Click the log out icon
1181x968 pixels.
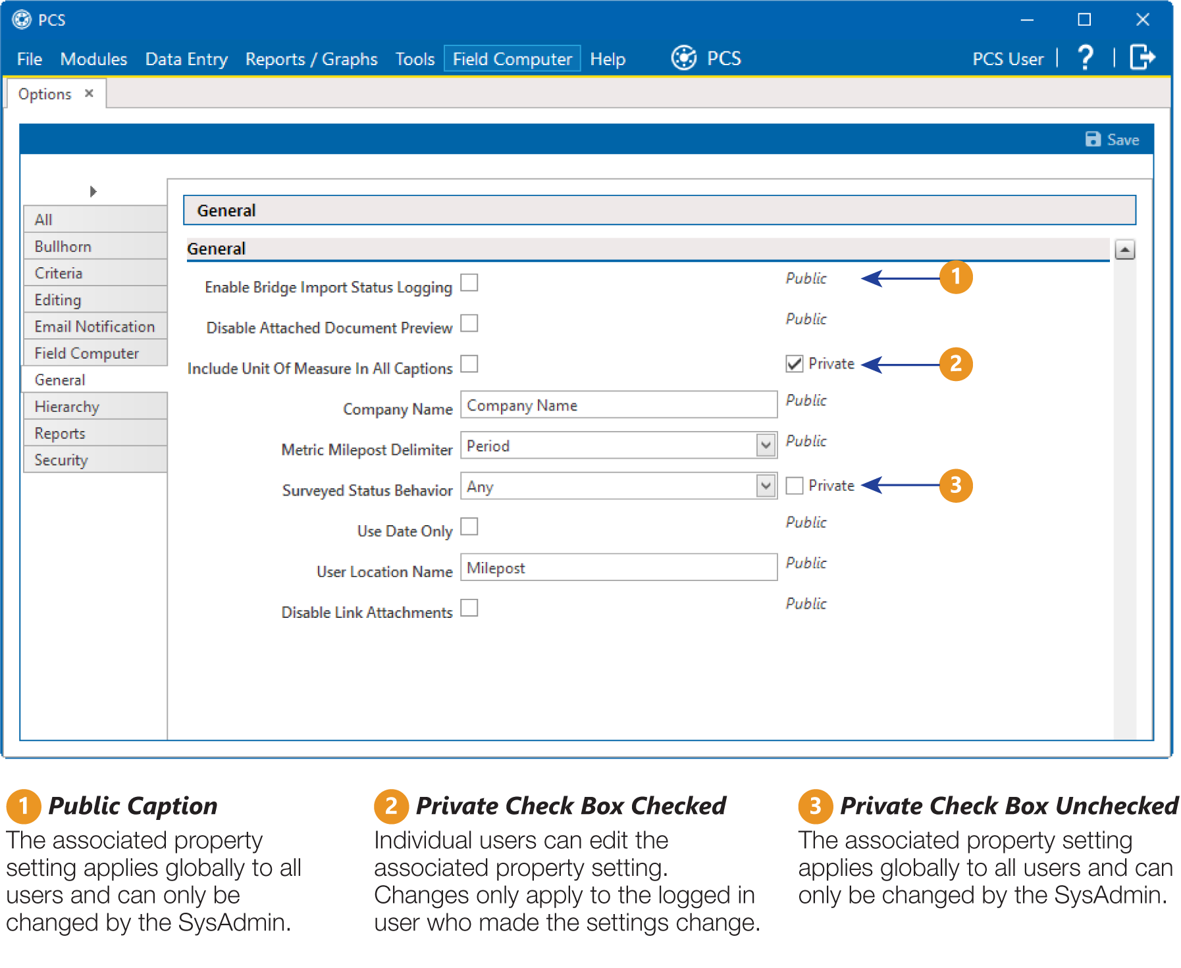tap(1142, 57)
